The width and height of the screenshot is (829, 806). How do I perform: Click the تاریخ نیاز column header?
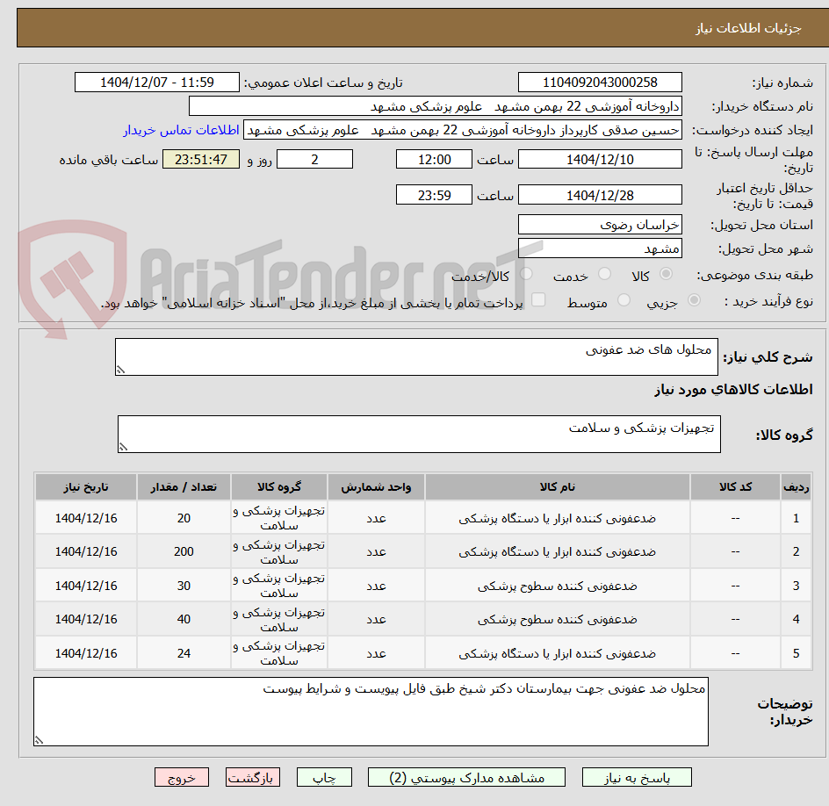pyautogui.click(x=86, y=486)
